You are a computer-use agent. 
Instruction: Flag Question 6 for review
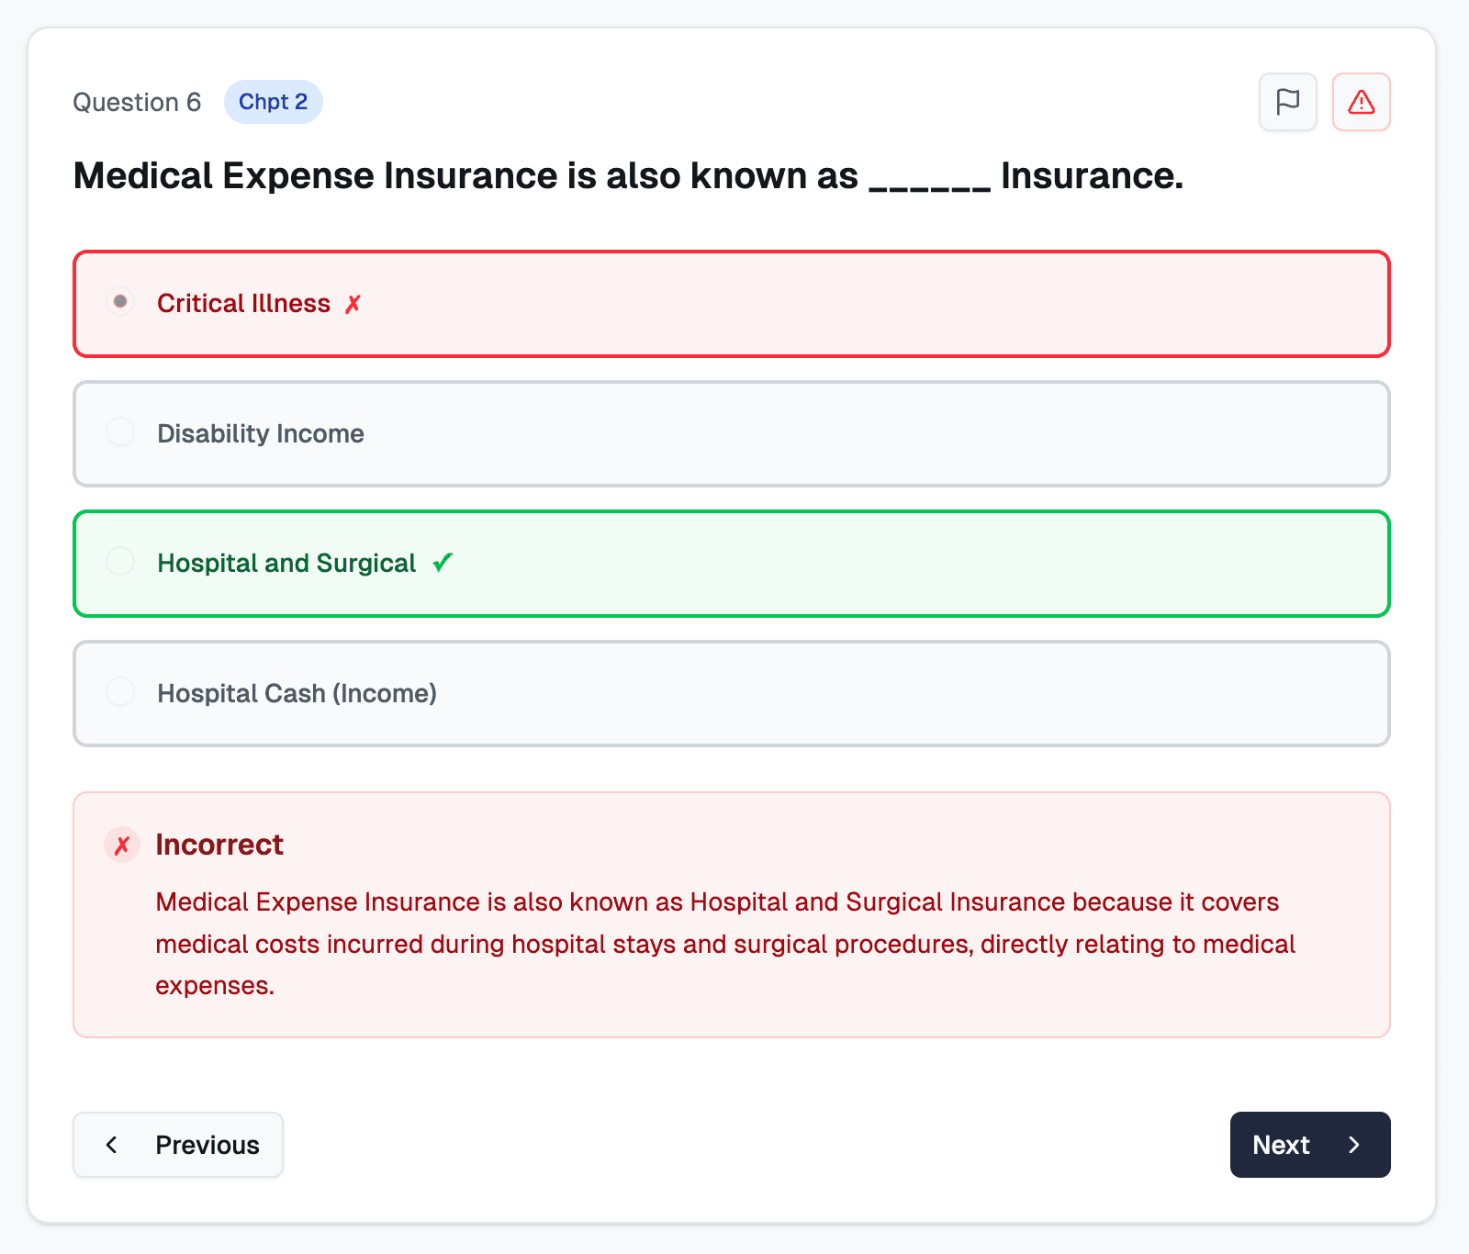1287,102
